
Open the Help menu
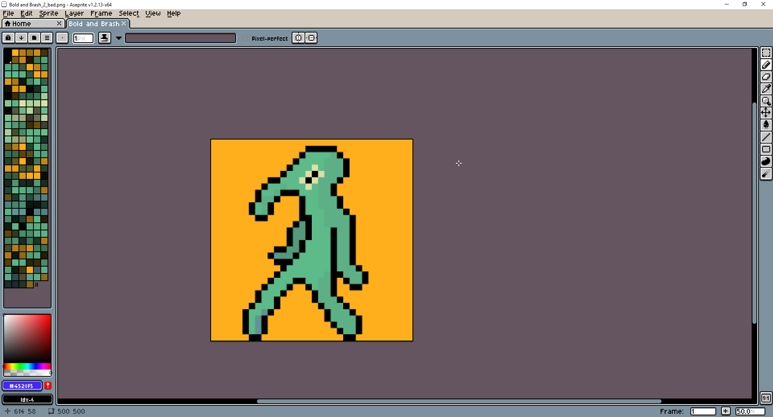click(x=174, y=13)
